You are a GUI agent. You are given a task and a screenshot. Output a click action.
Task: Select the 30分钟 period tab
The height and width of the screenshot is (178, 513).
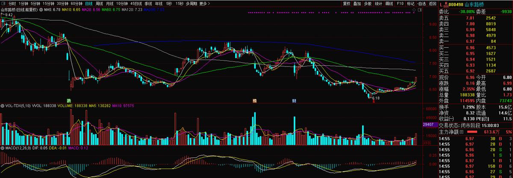[x=63, y=3]
